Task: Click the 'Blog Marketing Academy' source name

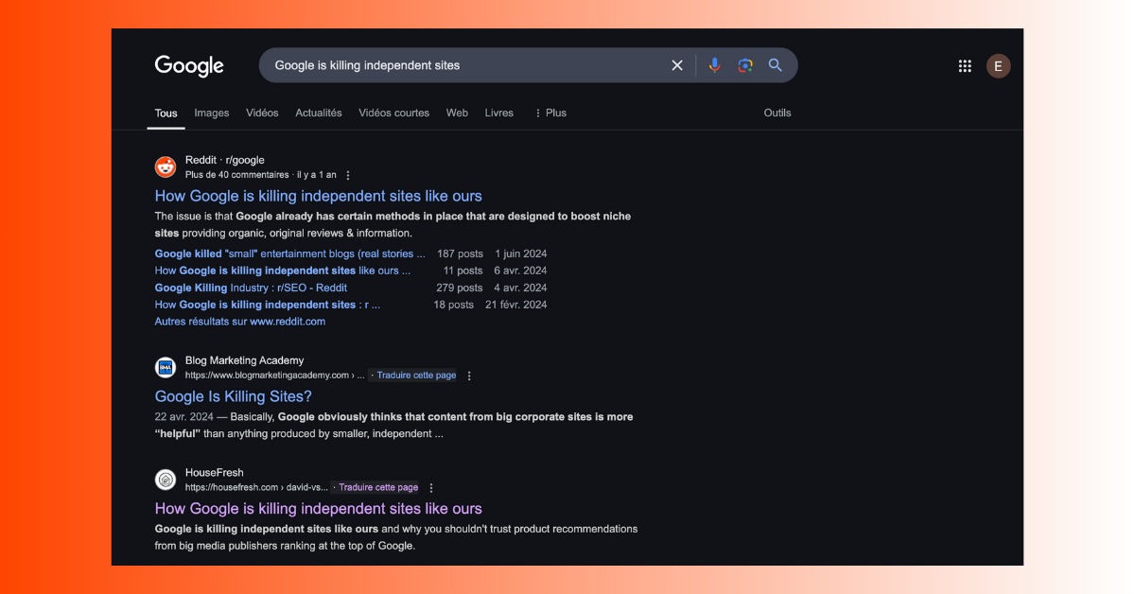Action: click(245, 360)
